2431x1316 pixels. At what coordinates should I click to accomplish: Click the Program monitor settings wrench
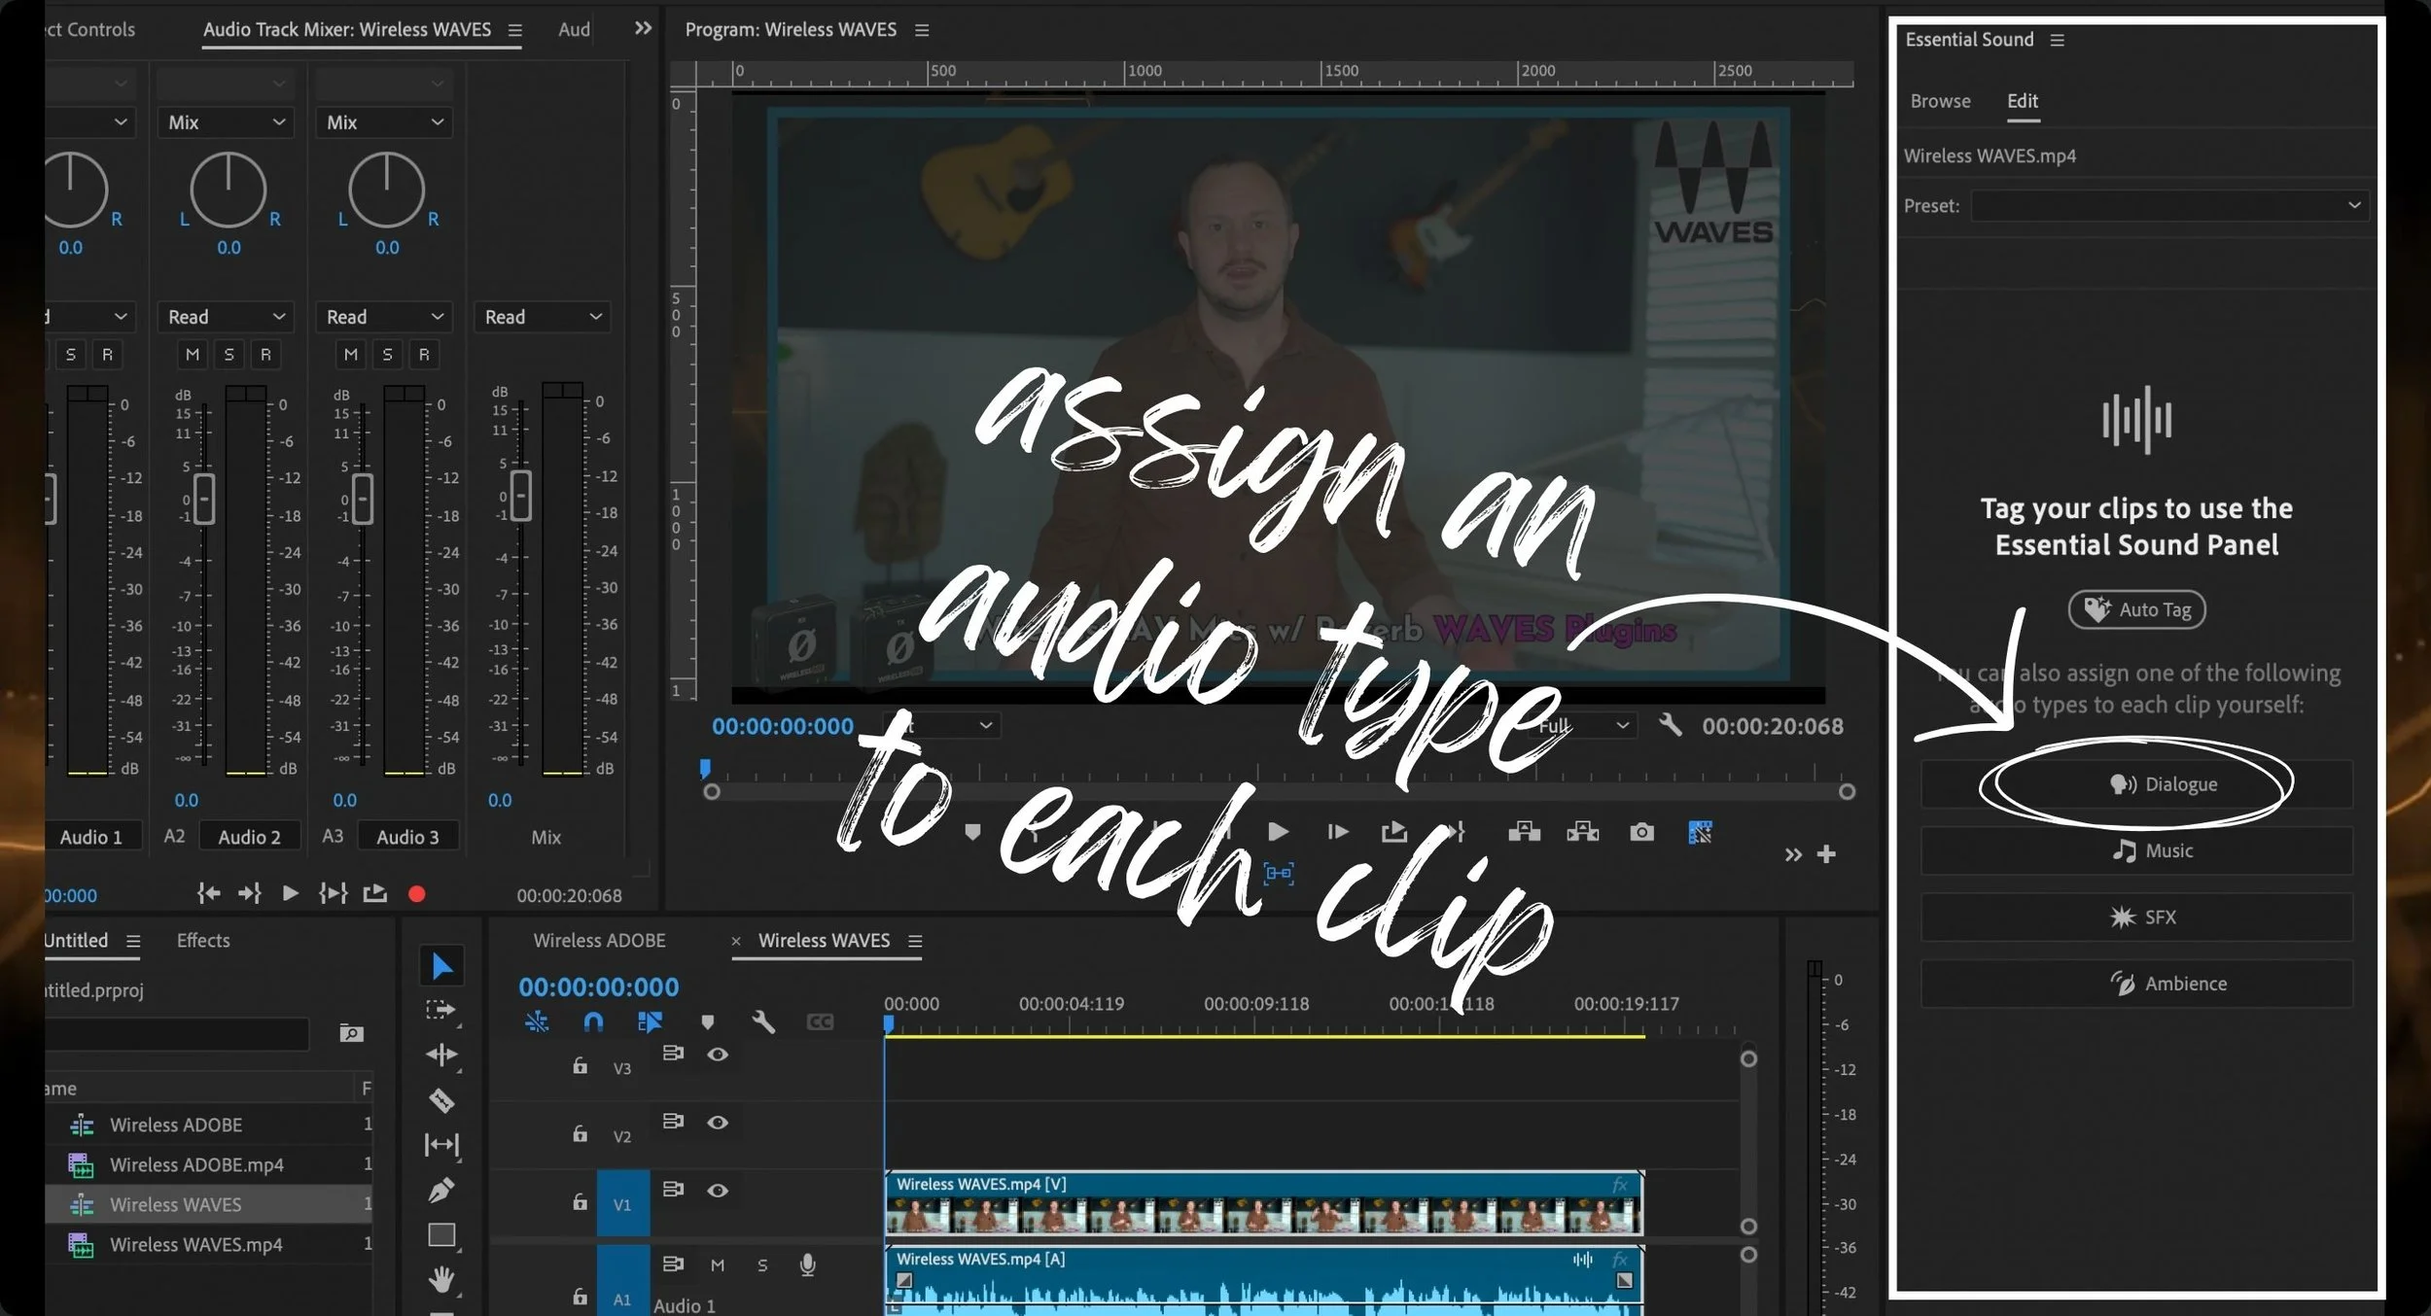click(x=1671, y=725)
